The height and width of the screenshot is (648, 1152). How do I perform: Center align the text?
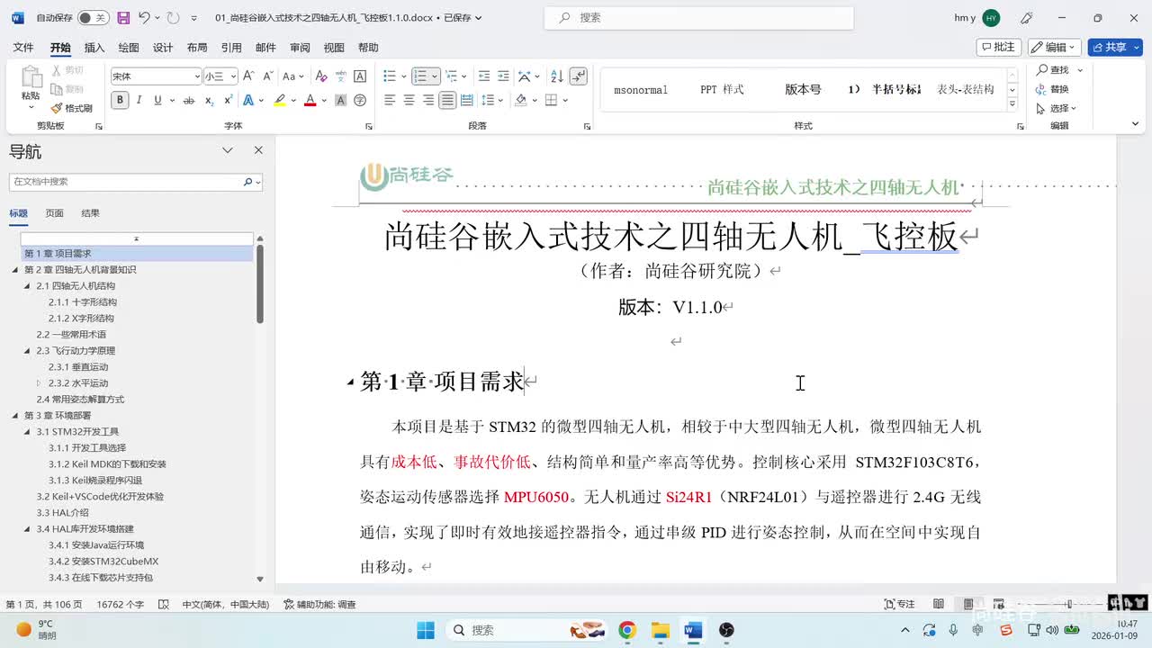pos(409,100)
